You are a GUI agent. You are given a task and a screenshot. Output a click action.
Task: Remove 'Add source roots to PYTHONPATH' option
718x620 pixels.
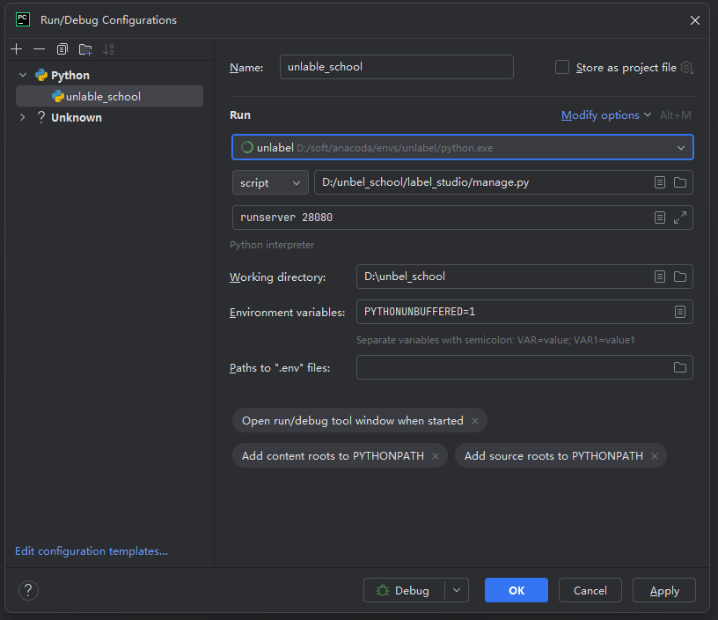click(655, 456)
